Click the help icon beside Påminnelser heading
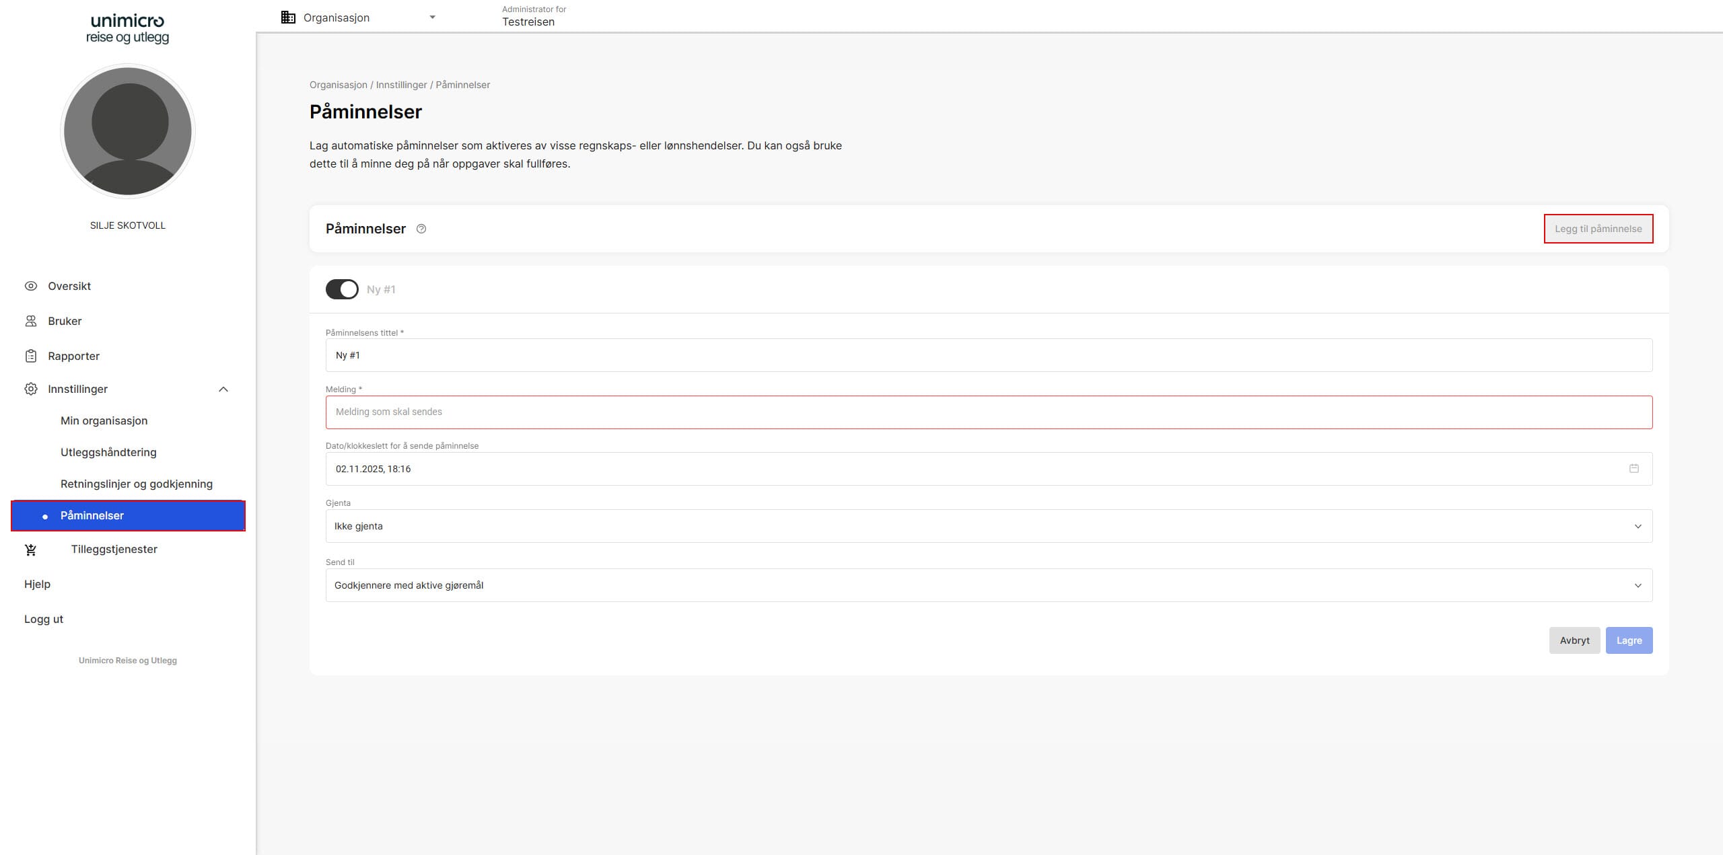Screen dimensions: 1723x855 (421, 229)
